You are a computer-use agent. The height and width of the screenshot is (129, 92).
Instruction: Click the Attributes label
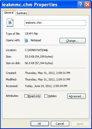pyautogui.click(x=12, y=96)
